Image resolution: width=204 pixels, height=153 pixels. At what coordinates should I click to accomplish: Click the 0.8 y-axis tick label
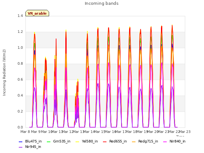pos(20,64)
